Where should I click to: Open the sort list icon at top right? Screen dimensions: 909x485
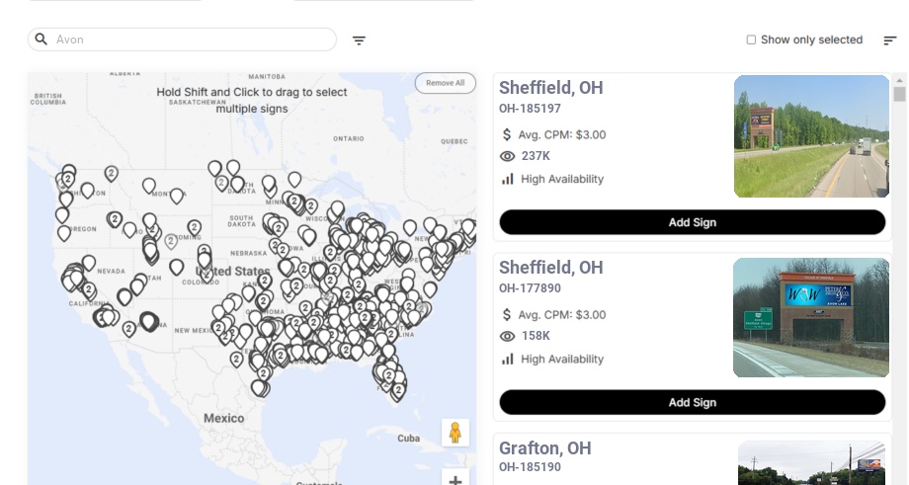889,40
